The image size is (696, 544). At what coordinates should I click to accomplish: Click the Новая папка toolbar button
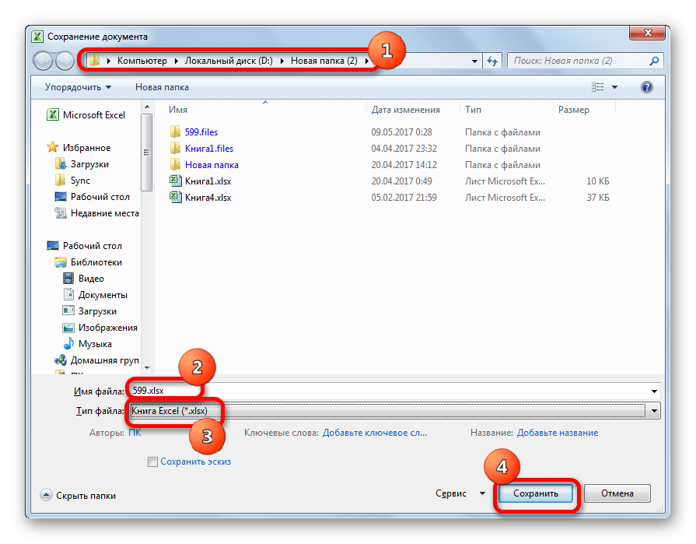pos(162,87)
